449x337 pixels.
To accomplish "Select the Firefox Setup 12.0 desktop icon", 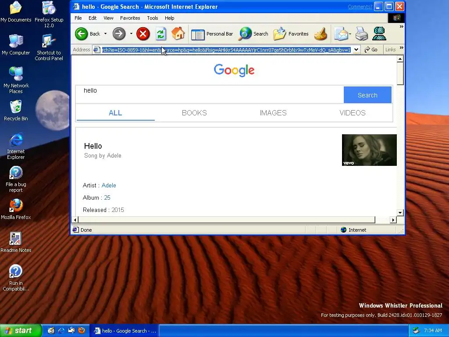I will coord(49,14).
